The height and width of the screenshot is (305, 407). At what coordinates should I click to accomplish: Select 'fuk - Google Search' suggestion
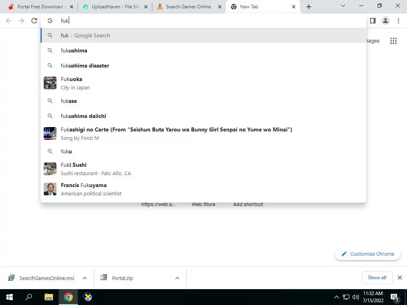tap(203, 35)
